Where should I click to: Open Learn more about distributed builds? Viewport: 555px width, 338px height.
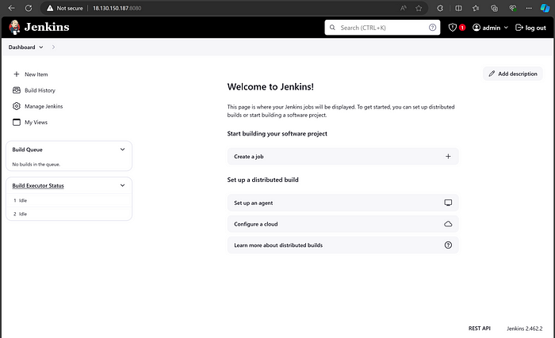click(x=343, y=245)
